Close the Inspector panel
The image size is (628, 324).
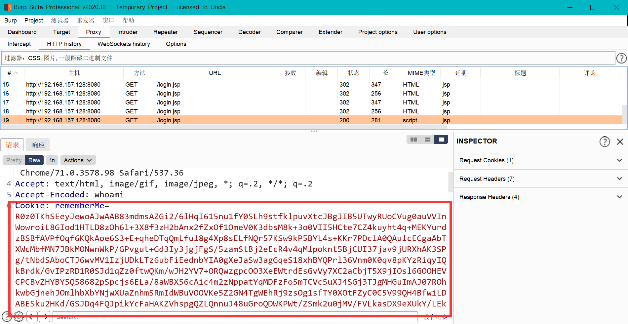tap(620, 142)
